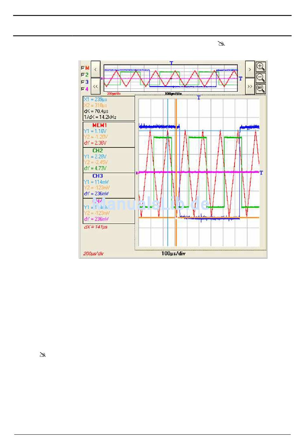
Task: Click the zoom out magnifier icon
Action: [260, 78]
